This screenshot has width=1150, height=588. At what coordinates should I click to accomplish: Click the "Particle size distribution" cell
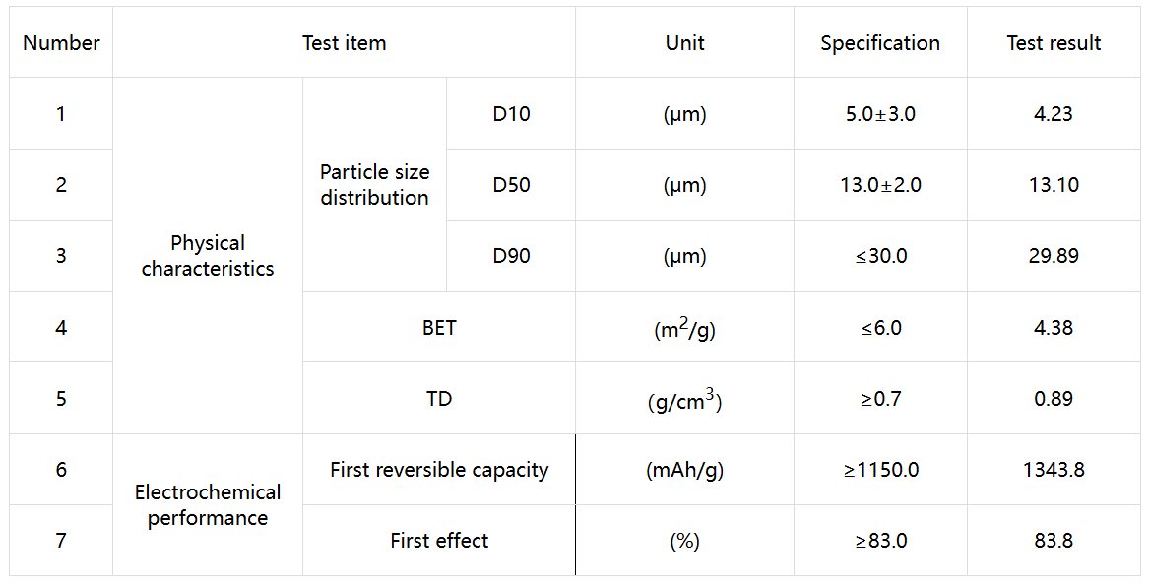point(374,185)
